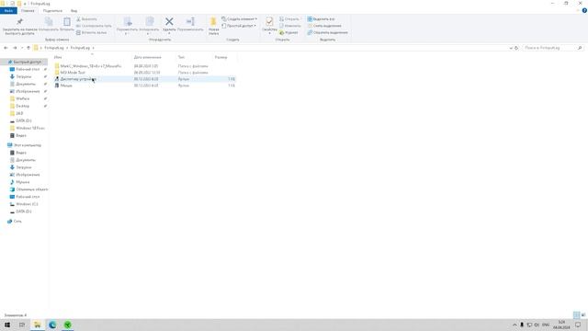Click Открыть in the ribbon
Viewport: 588px width, 331px height.
click(x=289, y=19)
